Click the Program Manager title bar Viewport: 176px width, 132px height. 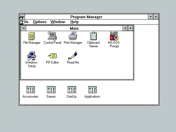pyautogui.click(x=86, y=17)
